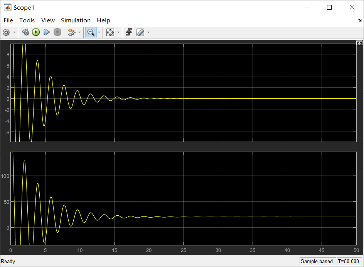Open the Tools menu

[x=27, y=20]
